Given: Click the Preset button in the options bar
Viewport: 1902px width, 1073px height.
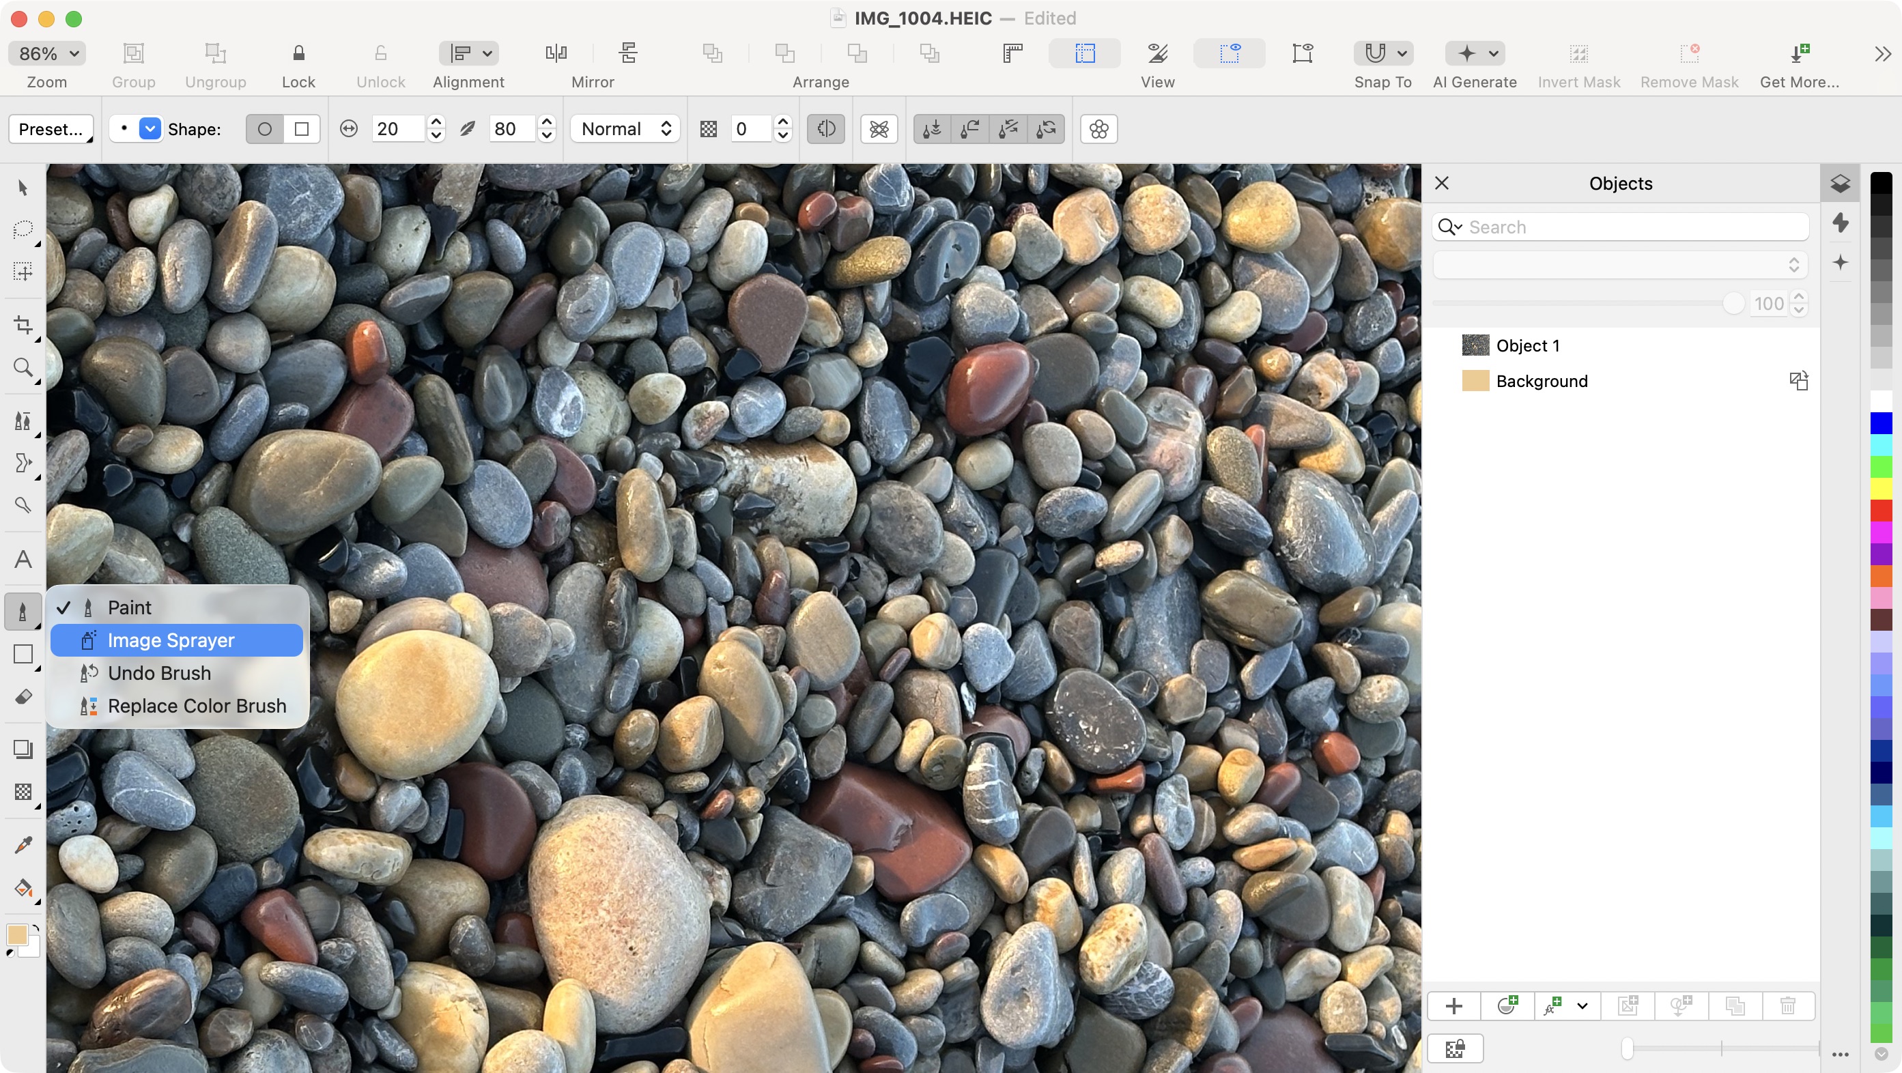Looking at the screenshot, I should [x=51, y=128].
